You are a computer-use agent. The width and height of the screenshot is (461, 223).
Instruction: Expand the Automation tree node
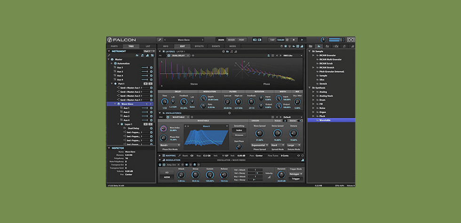click(x=112, y=63)
